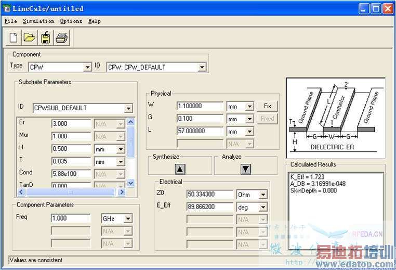This screenshot has height=270, width=396.
Task: Click the L value field 57.000000
Action: (x=200, y=131)
